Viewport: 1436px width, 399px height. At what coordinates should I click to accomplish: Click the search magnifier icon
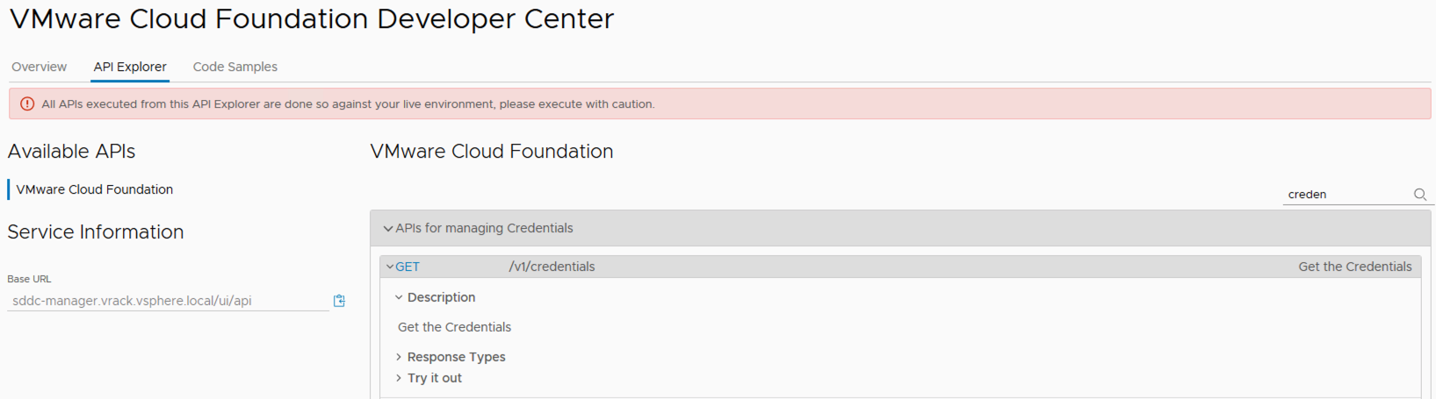click(1420, 195)
